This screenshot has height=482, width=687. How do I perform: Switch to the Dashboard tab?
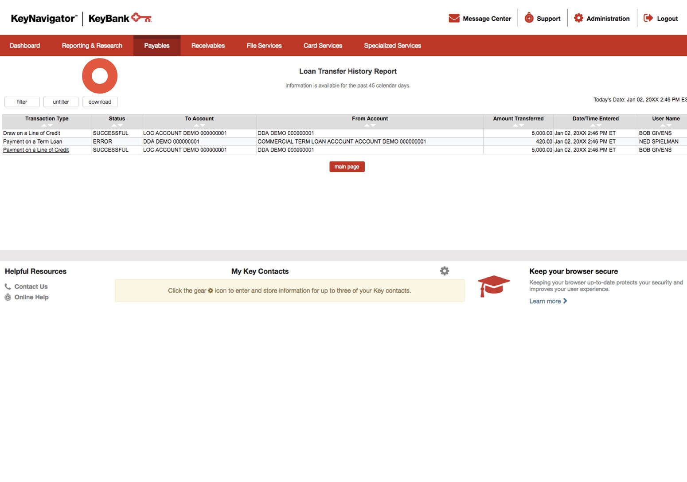25,45
